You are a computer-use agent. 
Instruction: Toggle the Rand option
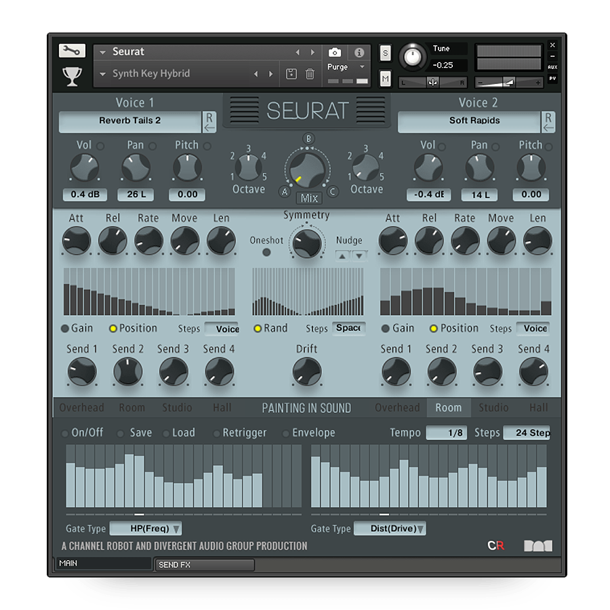pyautogui.click(x=257, y=328)
